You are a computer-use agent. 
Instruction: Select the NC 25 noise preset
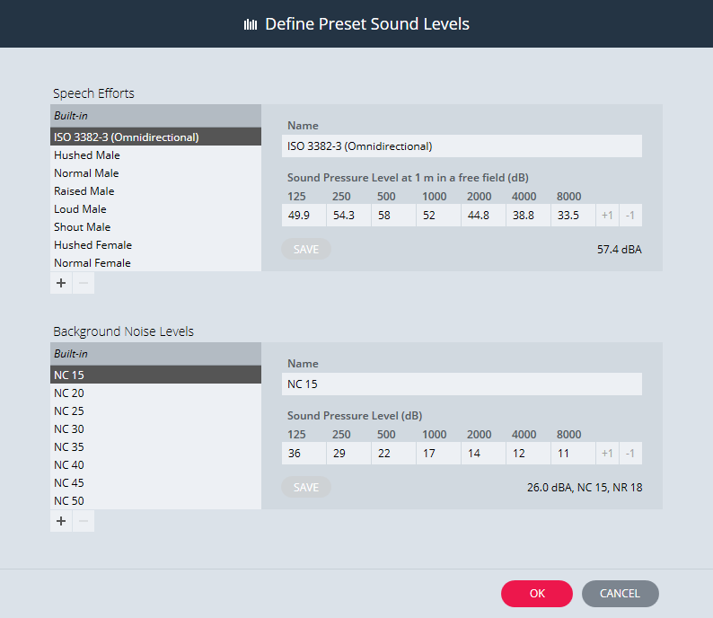tap(155, 411)
